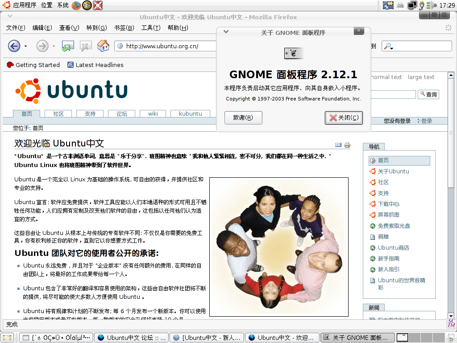Expand the Back button history dropdown arrow
The height and width of the screenshot is (343, 457).
(25, 46)
